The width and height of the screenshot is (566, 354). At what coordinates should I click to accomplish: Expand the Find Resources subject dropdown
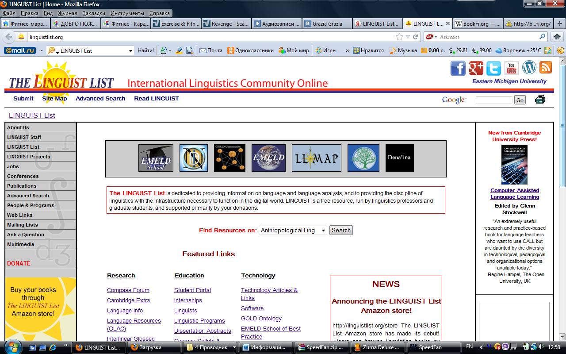pyautogui.click(x=323, y=230)
